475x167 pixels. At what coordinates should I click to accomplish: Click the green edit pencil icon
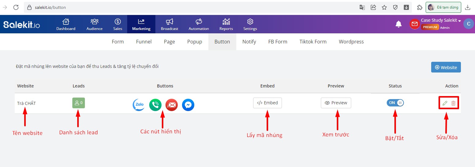pyautogui.click(x=445, y=103)
